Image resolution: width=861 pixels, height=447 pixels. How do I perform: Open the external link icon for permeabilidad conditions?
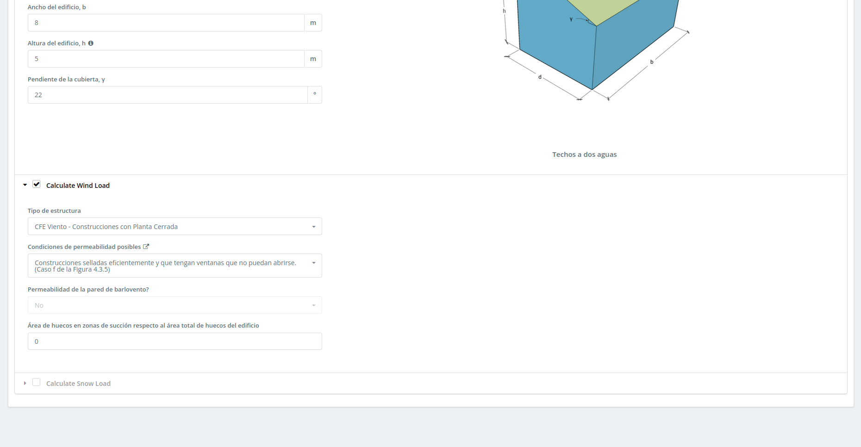pyautogui.click(x=146, y=247)
